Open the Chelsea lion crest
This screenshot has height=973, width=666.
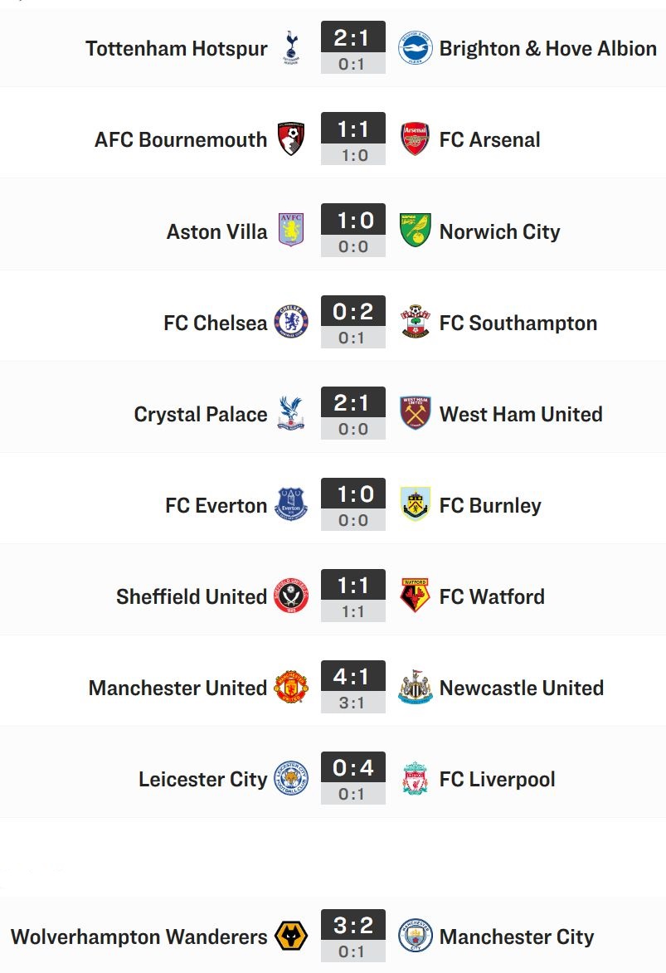pyautogui.click(x=291, y=322)
